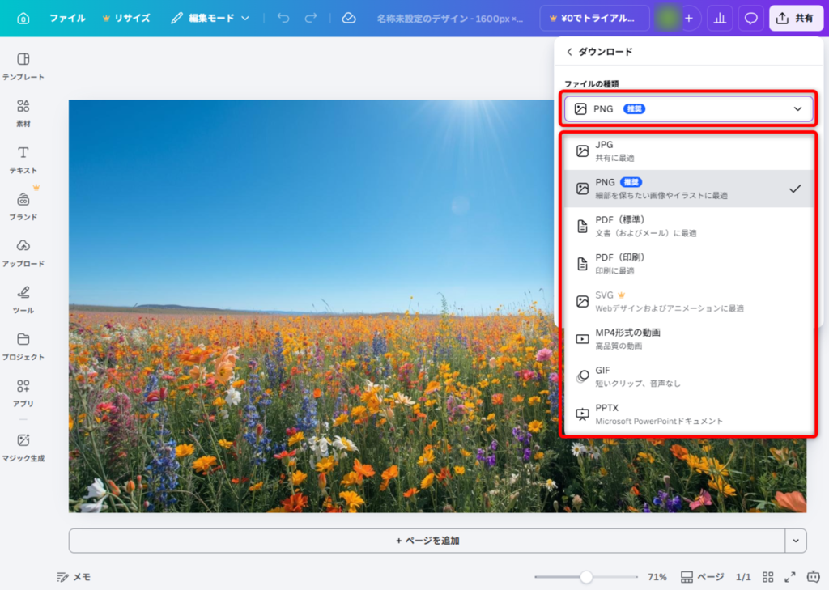Screen dimensions: 829x590
Task: Open マジック生成 panel
Action: 23,448
